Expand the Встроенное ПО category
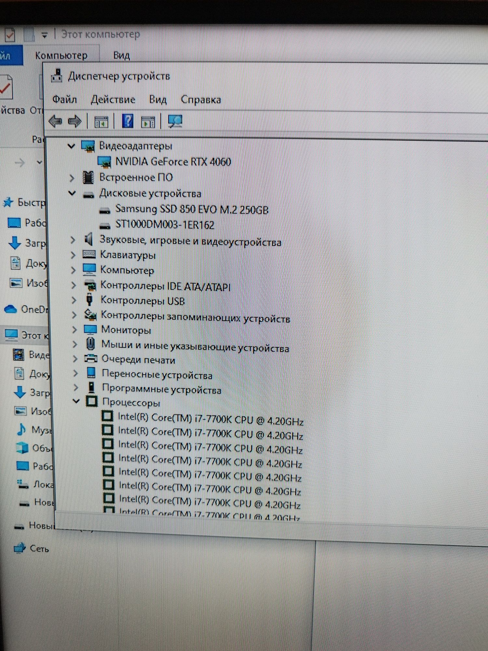488x651 pixels. point(72,178)
